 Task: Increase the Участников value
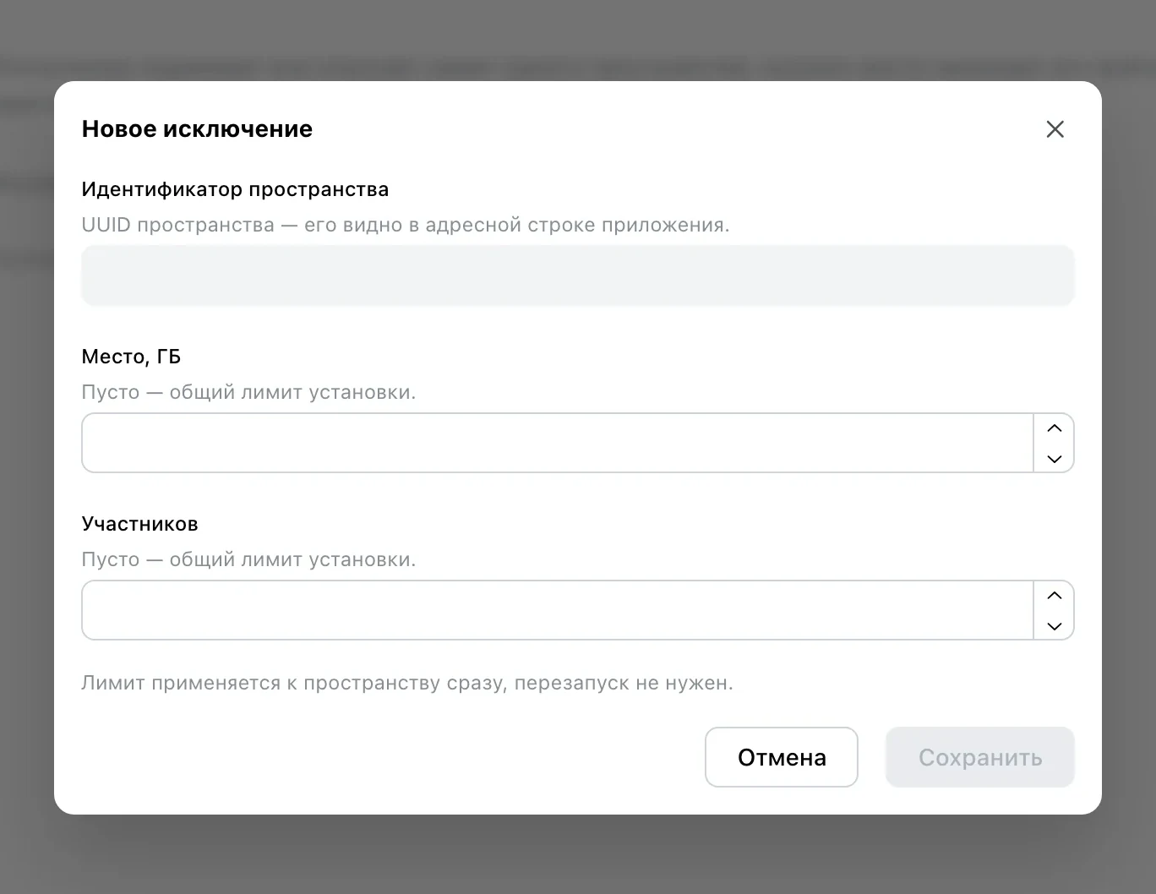(1054, 596)
